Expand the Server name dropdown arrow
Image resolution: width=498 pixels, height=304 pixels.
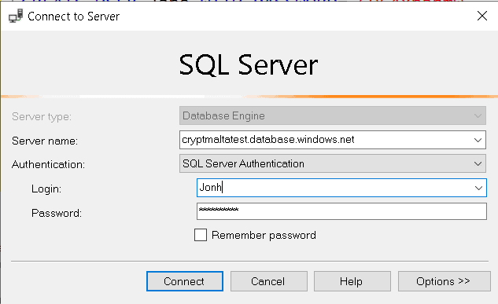click(478, 140)
